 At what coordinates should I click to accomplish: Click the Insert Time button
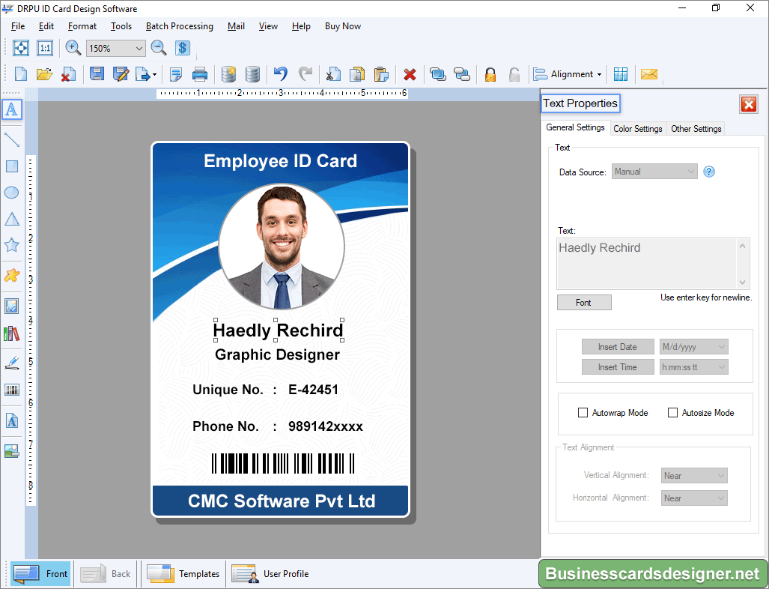click(618, 366)
